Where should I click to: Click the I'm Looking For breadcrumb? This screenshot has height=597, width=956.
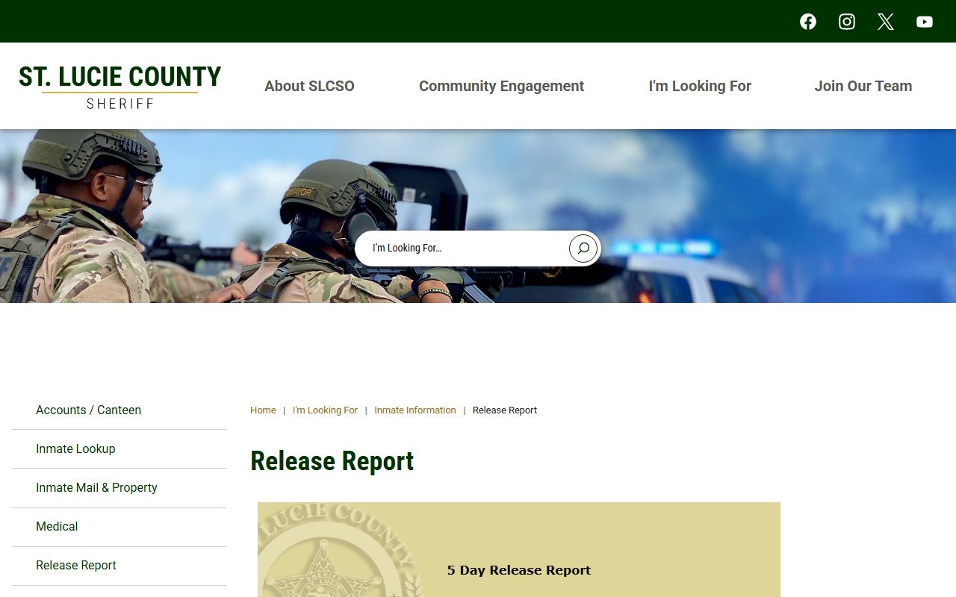(x=325, y=410)
